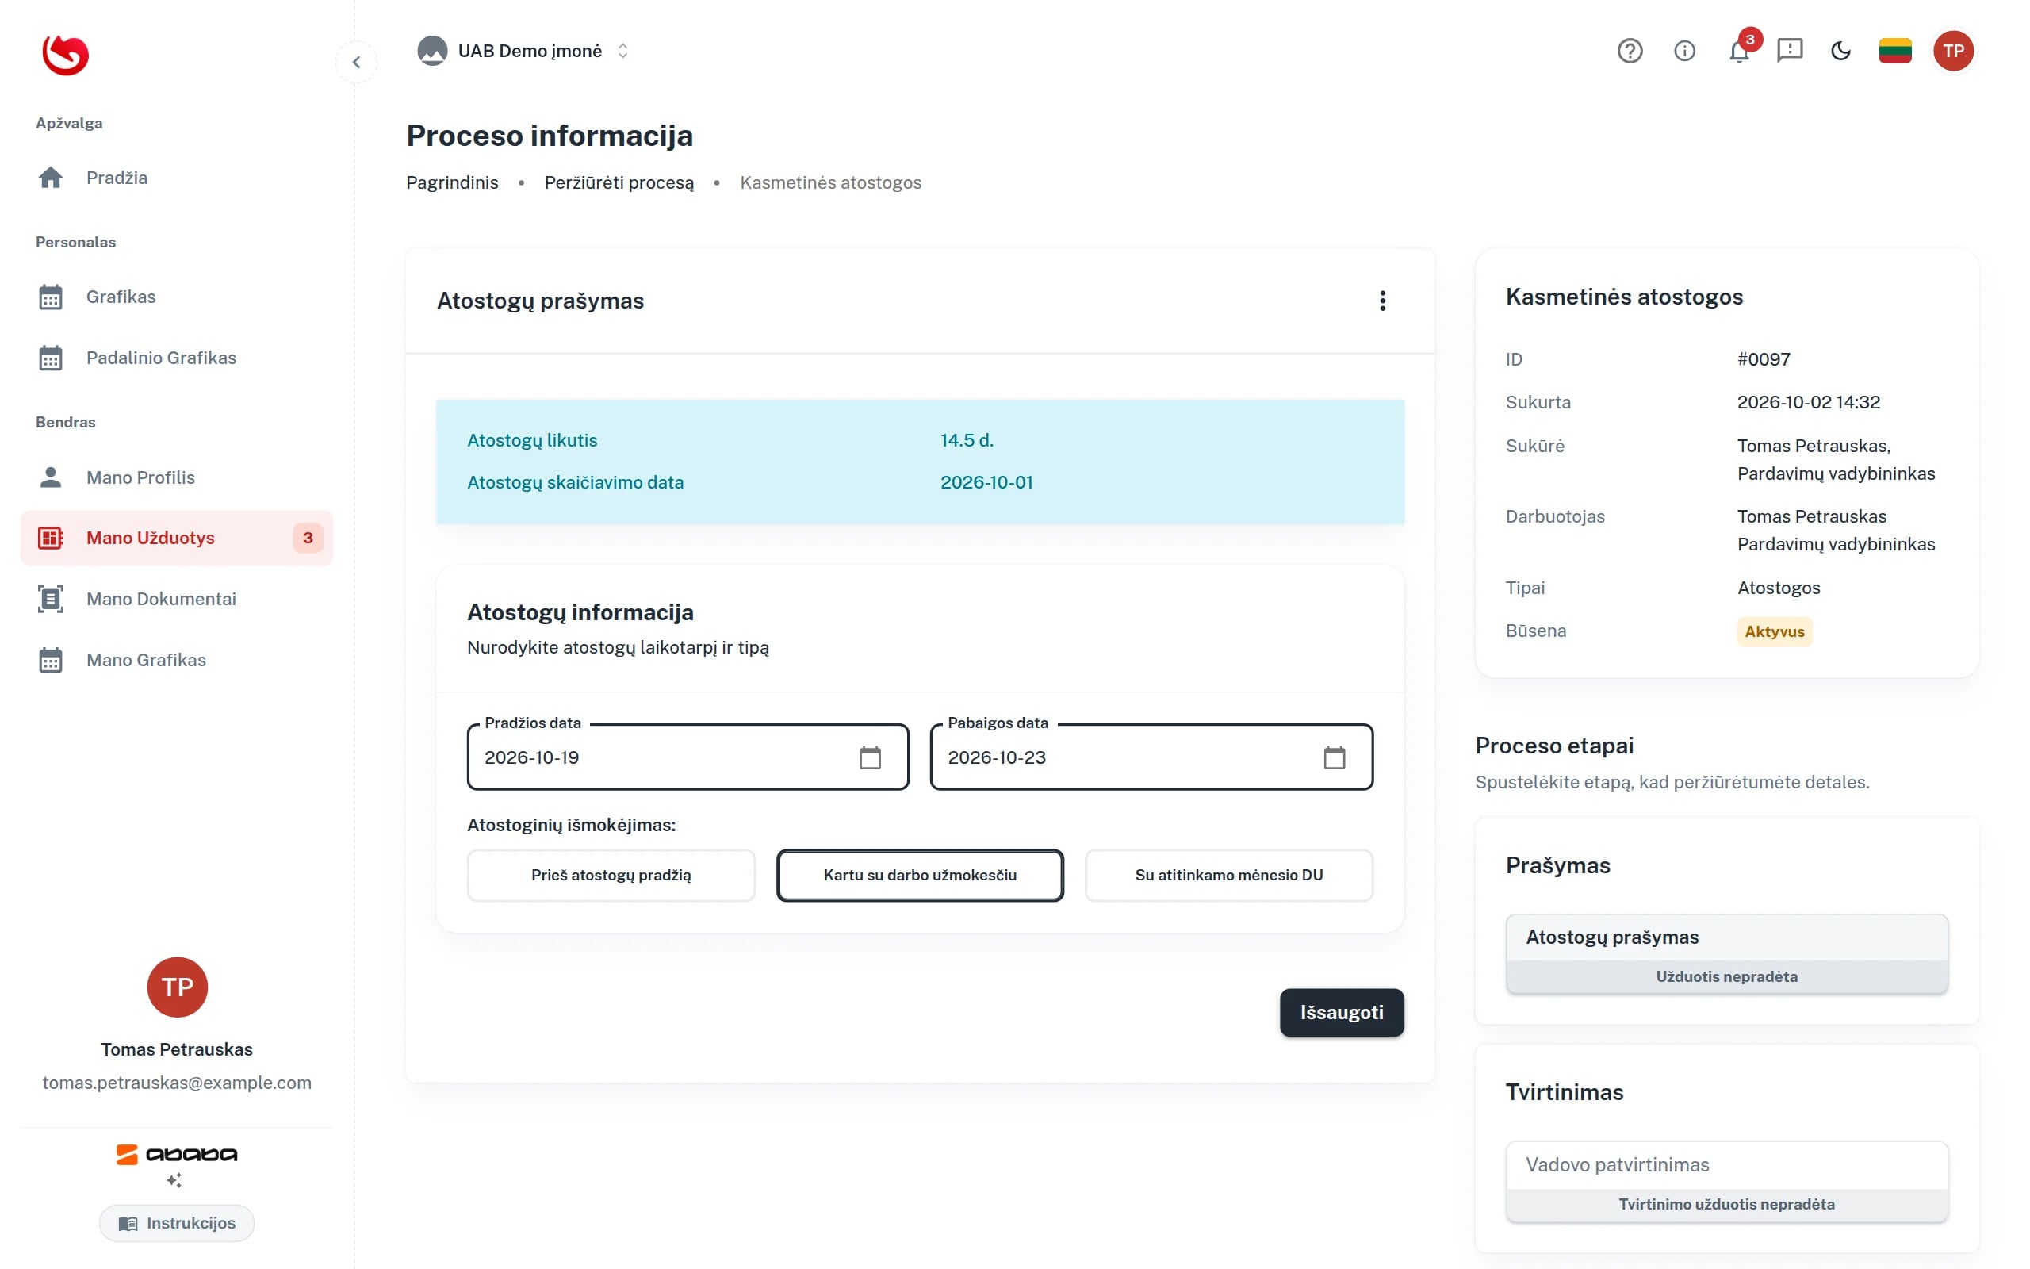Image resolution: width=2030 pixels, height=1269 pixels.
Task: Collapse the sidebar with chevron button
Action: tap(357, 62)
